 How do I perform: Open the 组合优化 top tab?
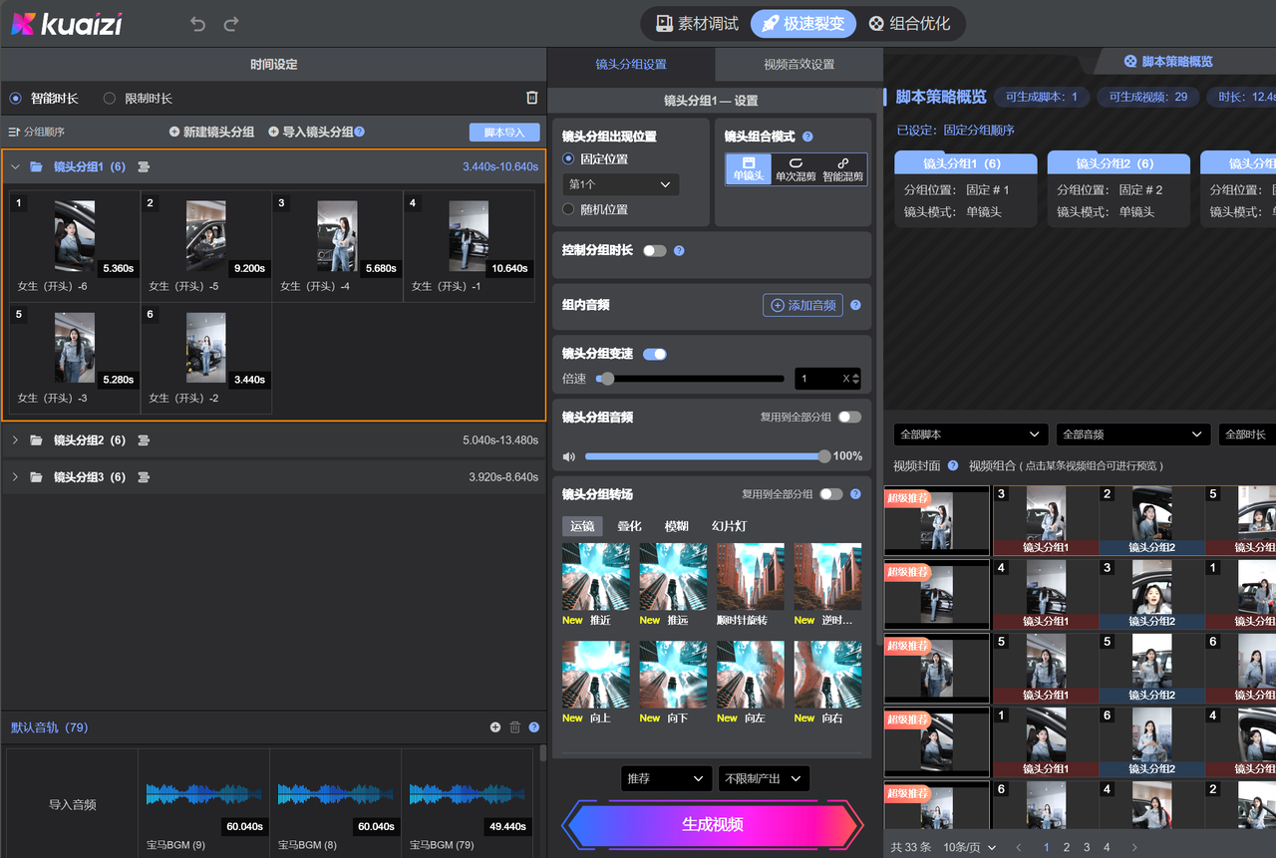point(908,24)
